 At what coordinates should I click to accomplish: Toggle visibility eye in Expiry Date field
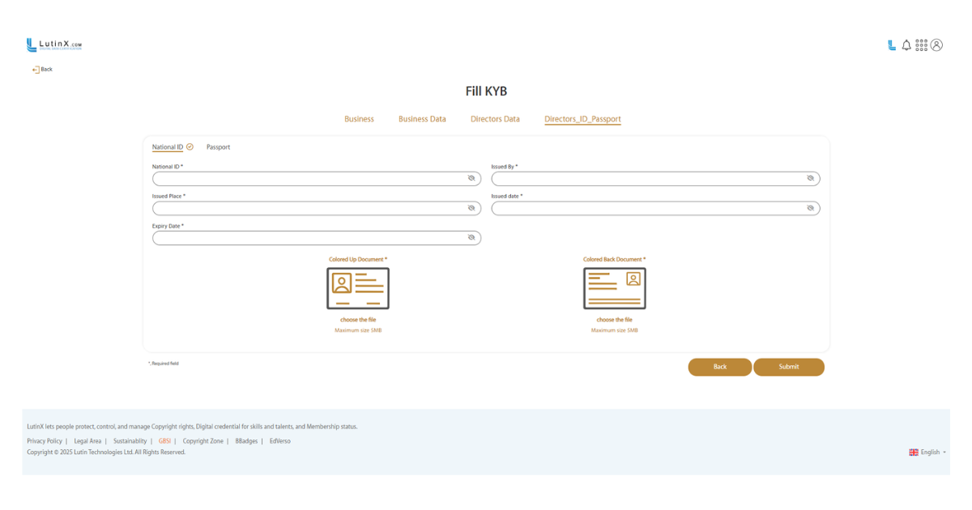(x=471, y=238)
